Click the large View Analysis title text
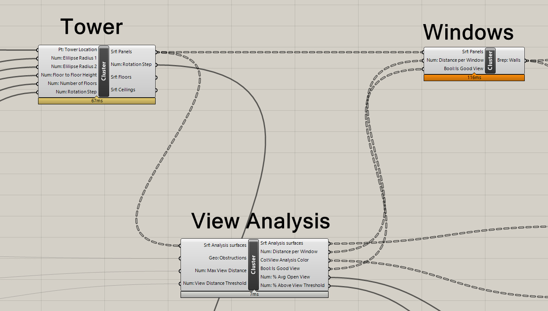 click(260, 221)
